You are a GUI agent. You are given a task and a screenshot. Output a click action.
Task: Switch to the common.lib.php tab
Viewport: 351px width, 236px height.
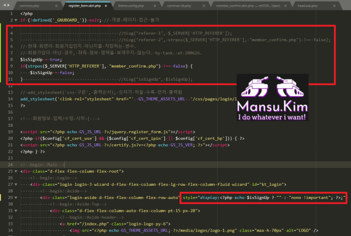[x=179, y=6]
